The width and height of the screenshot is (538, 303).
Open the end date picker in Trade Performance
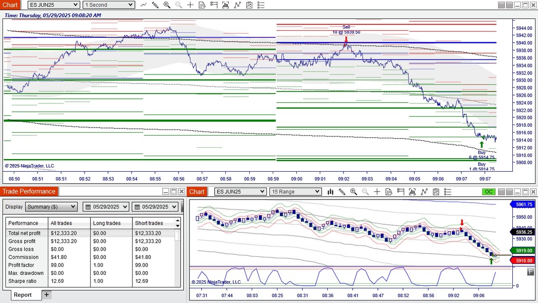pyautogui.click(x=156, y=207)
